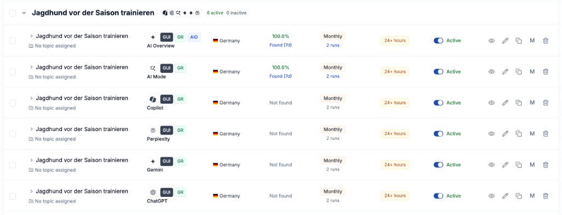Delete the Gemini prompt
Viewport: 562px width, 215px height.
click(546, 165)
